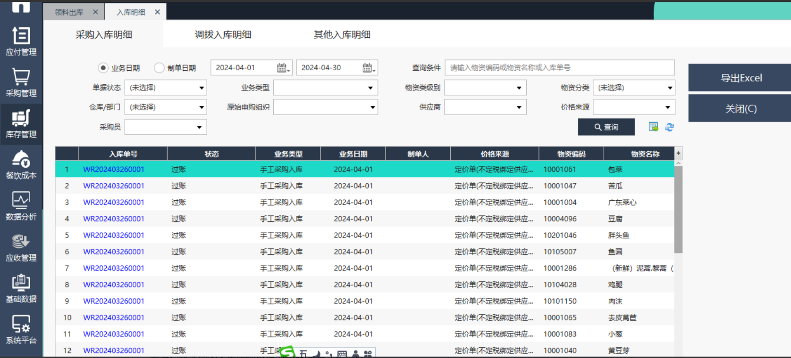Viewport: 791px width, 358px height.
Task: Select the 制单日期 radio button
Action: (x=160, y=68)
